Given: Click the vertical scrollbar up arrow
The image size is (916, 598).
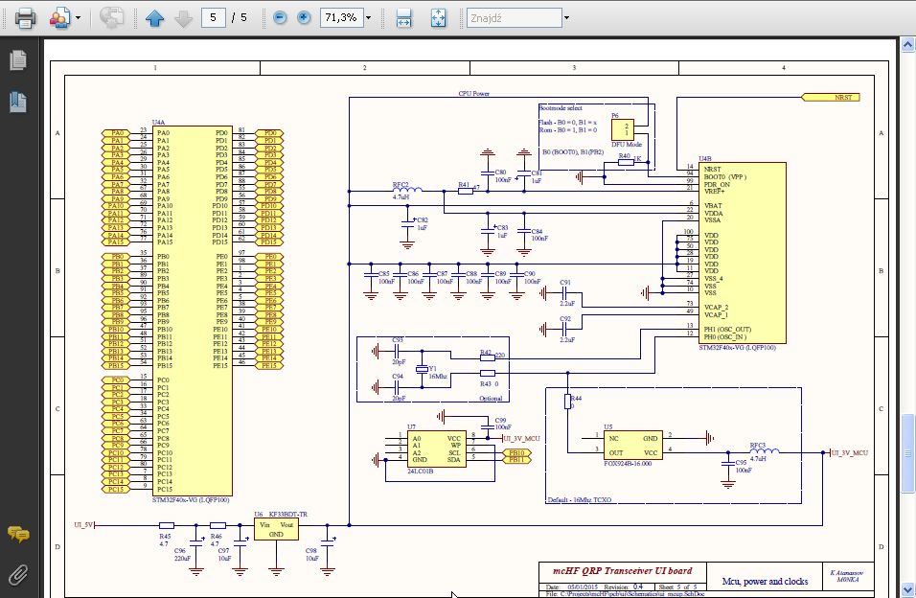Looking at the screenshot, I should tap(906, 43).
